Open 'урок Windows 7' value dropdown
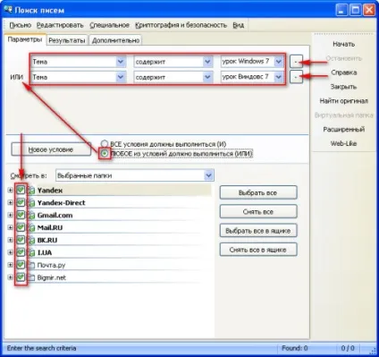 pos(279,62)
